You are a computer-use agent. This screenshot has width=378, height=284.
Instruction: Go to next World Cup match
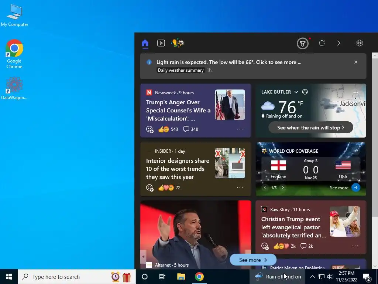283,187
